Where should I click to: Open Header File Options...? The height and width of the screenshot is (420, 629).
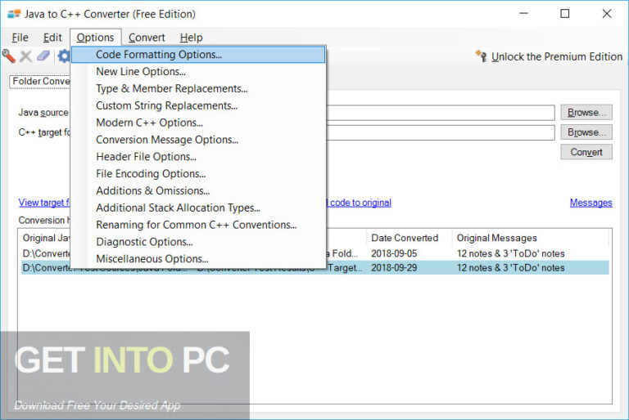coord(198,157)
